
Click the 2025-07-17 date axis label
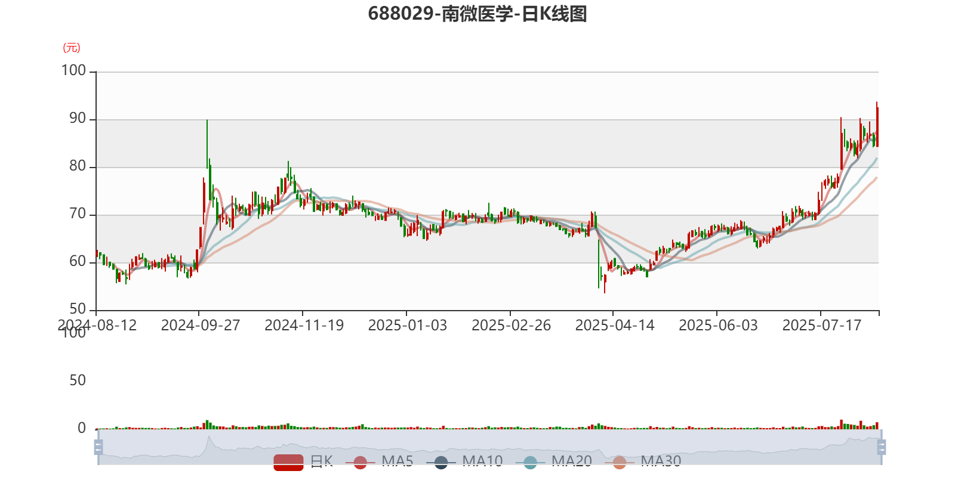[x=822, y=326]
